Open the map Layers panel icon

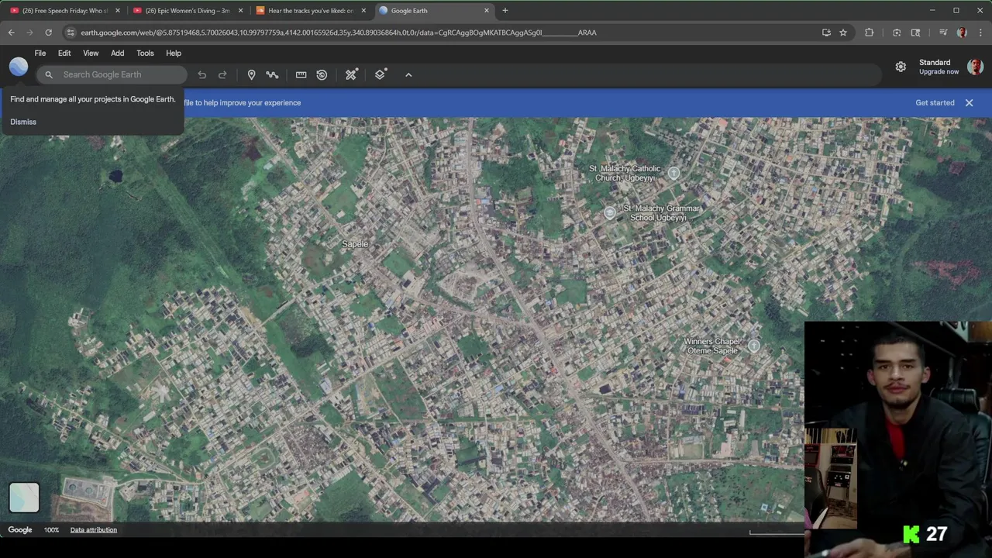(381, 74)
